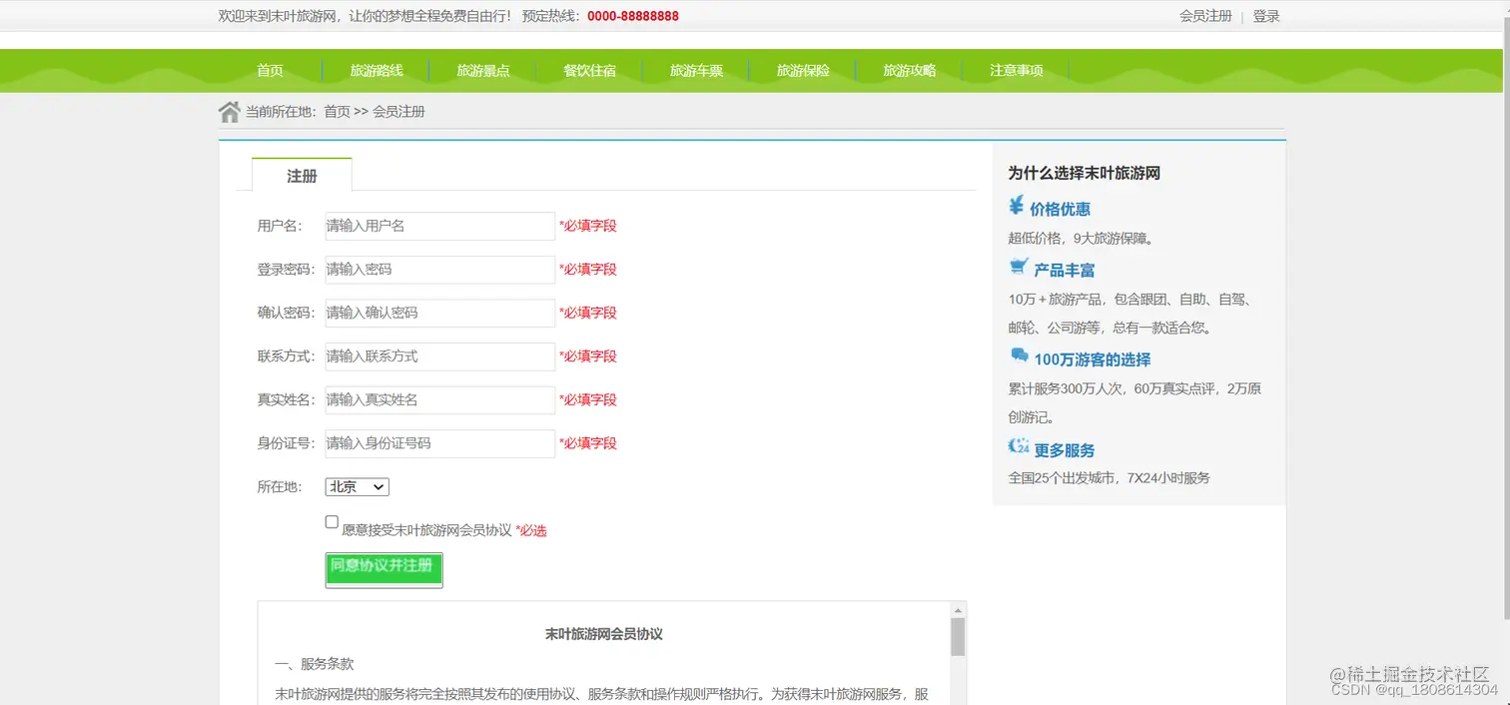Screen dimensions: 1510x705
Task: Open the 旅游攻略 navigation item
Action: coord(910,71)
